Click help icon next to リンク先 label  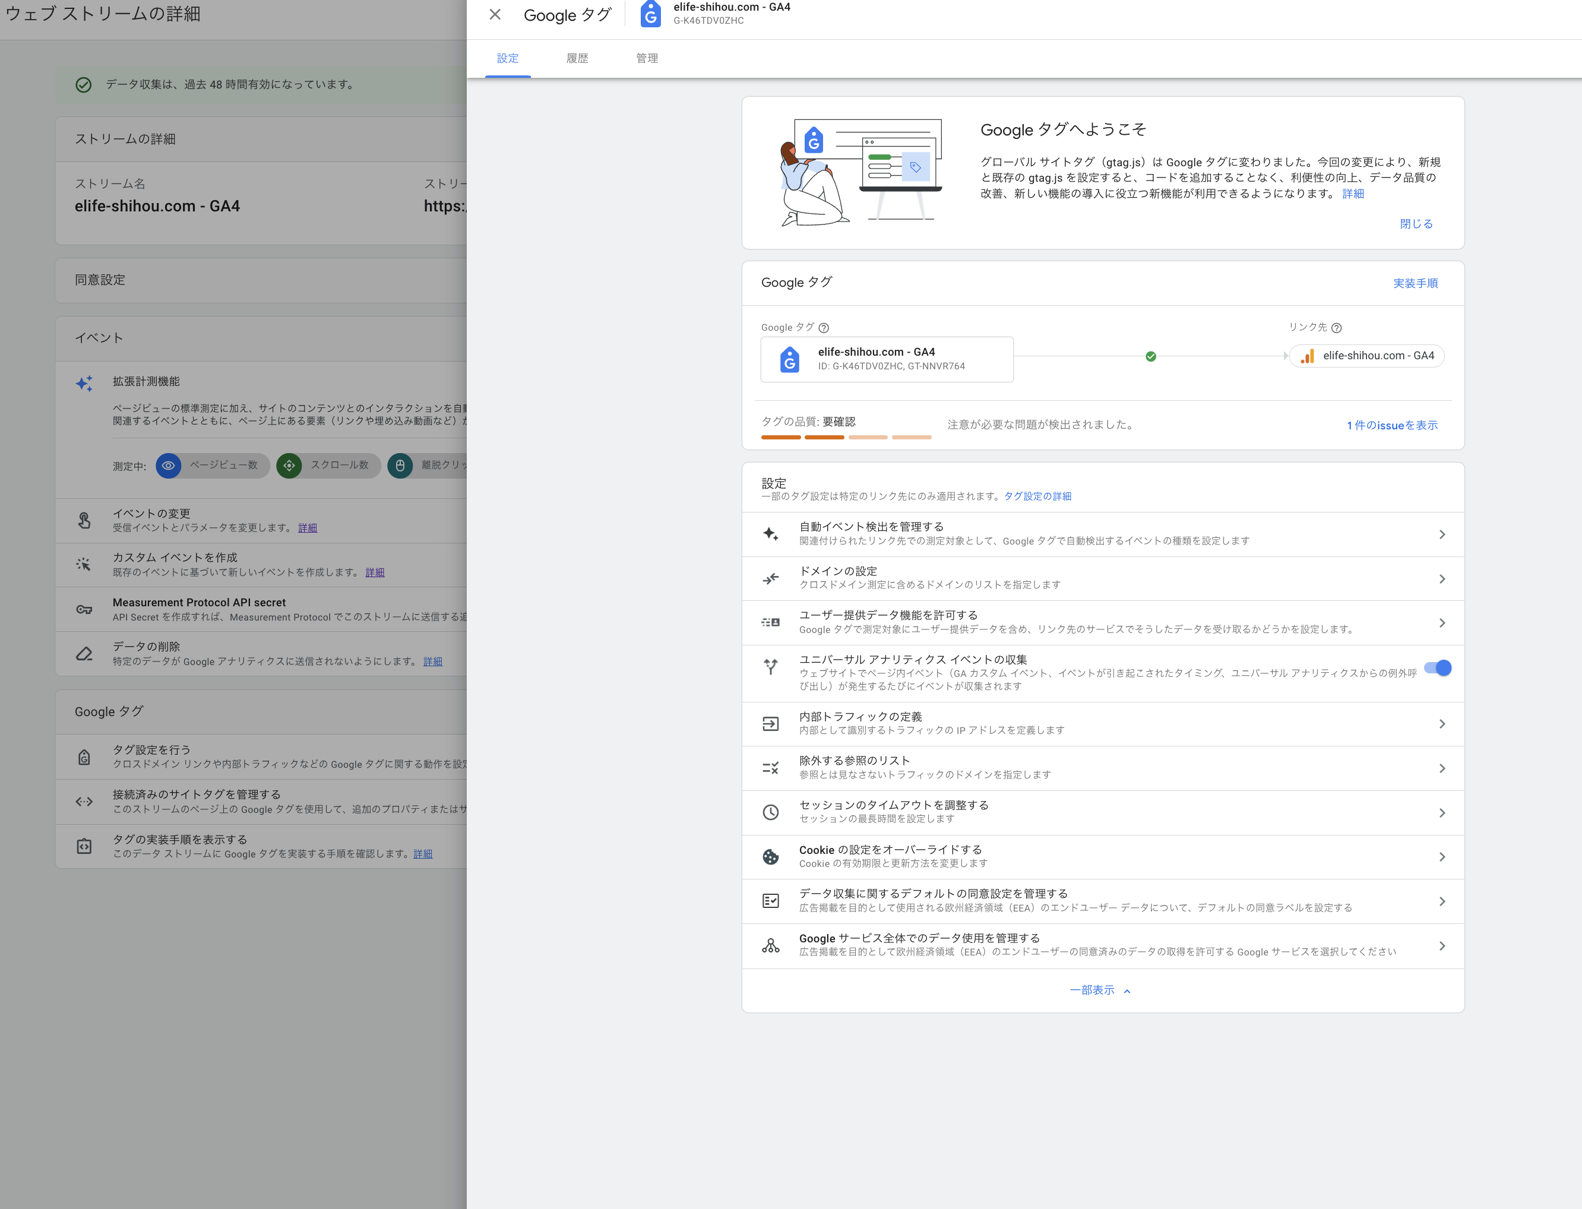click(x=1336, y=328)
